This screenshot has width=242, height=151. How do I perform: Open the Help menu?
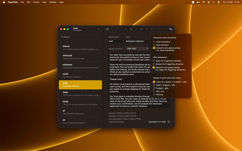point(61,2)
